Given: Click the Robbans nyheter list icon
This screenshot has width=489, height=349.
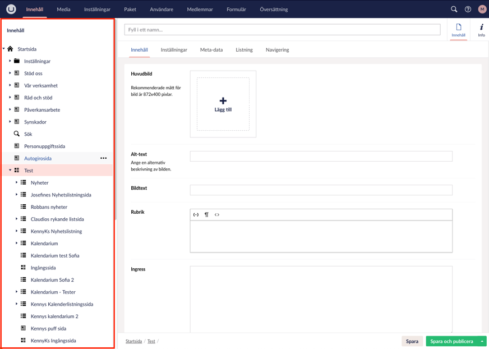Looking at the screenshot, I should (x=24, y=206).
